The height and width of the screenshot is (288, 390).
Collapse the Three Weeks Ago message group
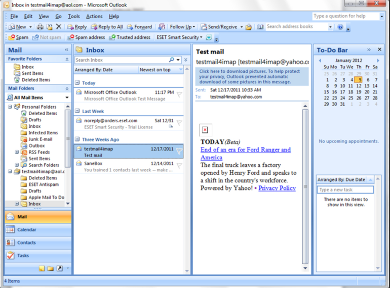pyautogui.click(x=77, y=139)
